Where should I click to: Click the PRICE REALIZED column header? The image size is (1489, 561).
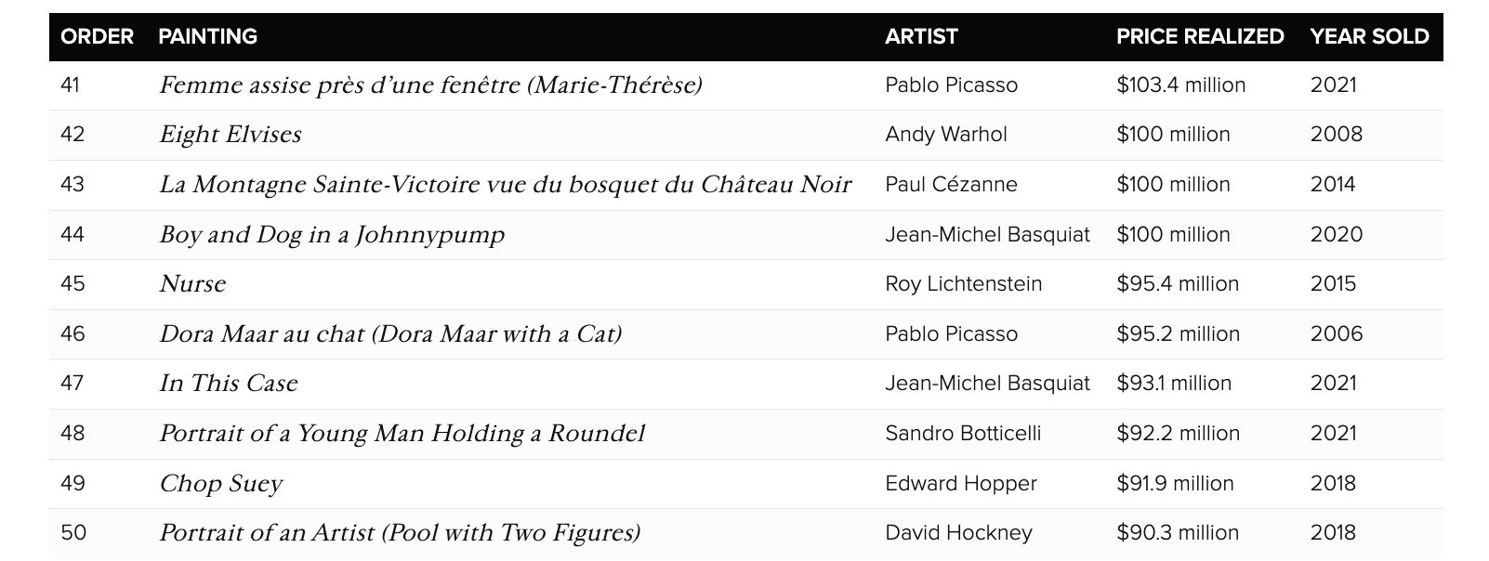[1200, 36]
